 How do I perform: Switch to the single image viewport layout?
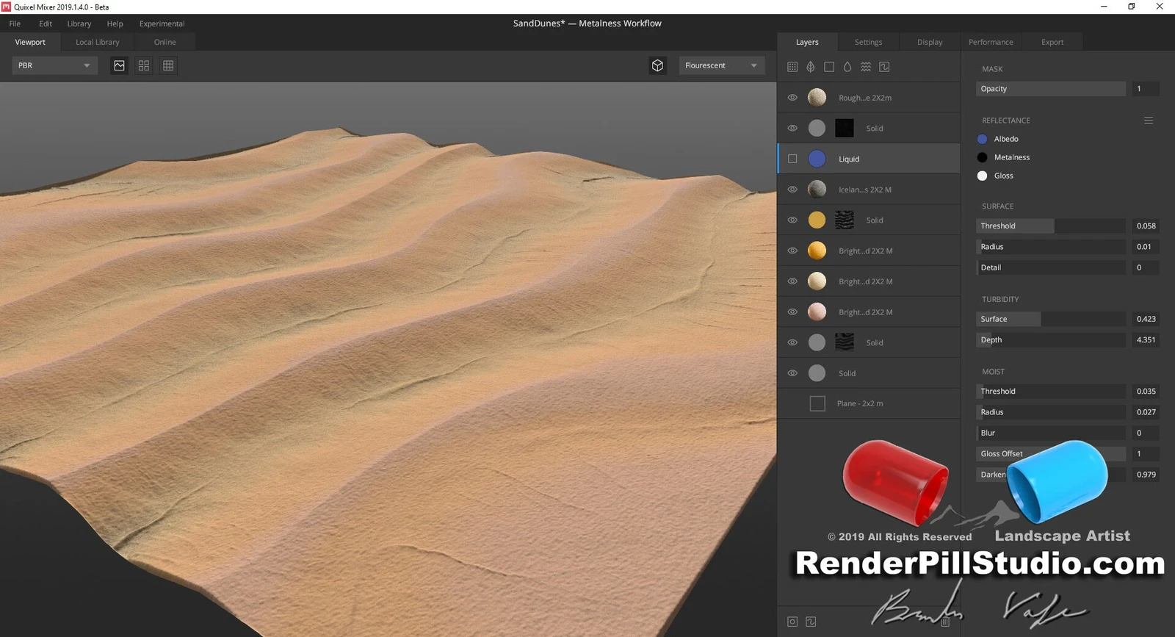click(119, 65)
